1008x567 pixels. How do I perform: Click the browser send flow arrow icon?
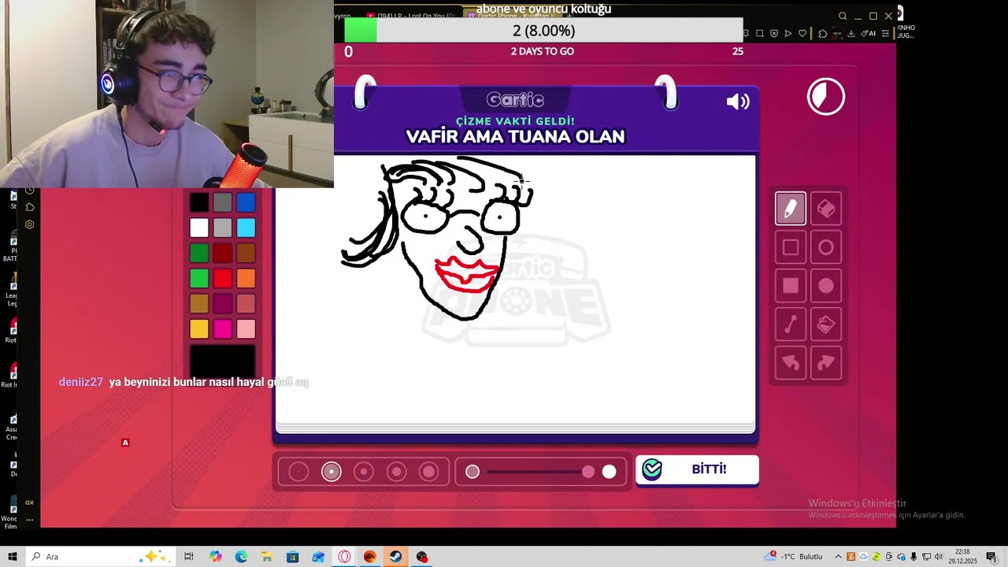click(x=788, y=33)
